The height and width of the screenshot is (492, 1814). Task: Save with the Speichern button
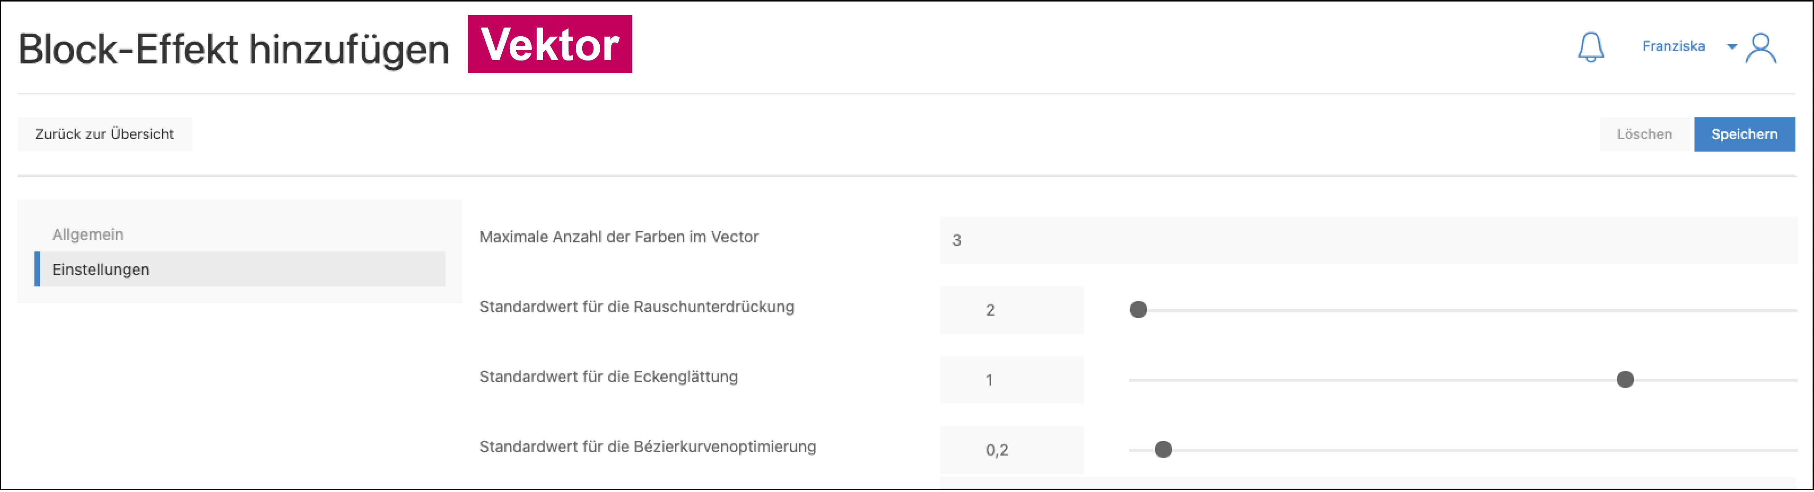[x=1744, y=134]
